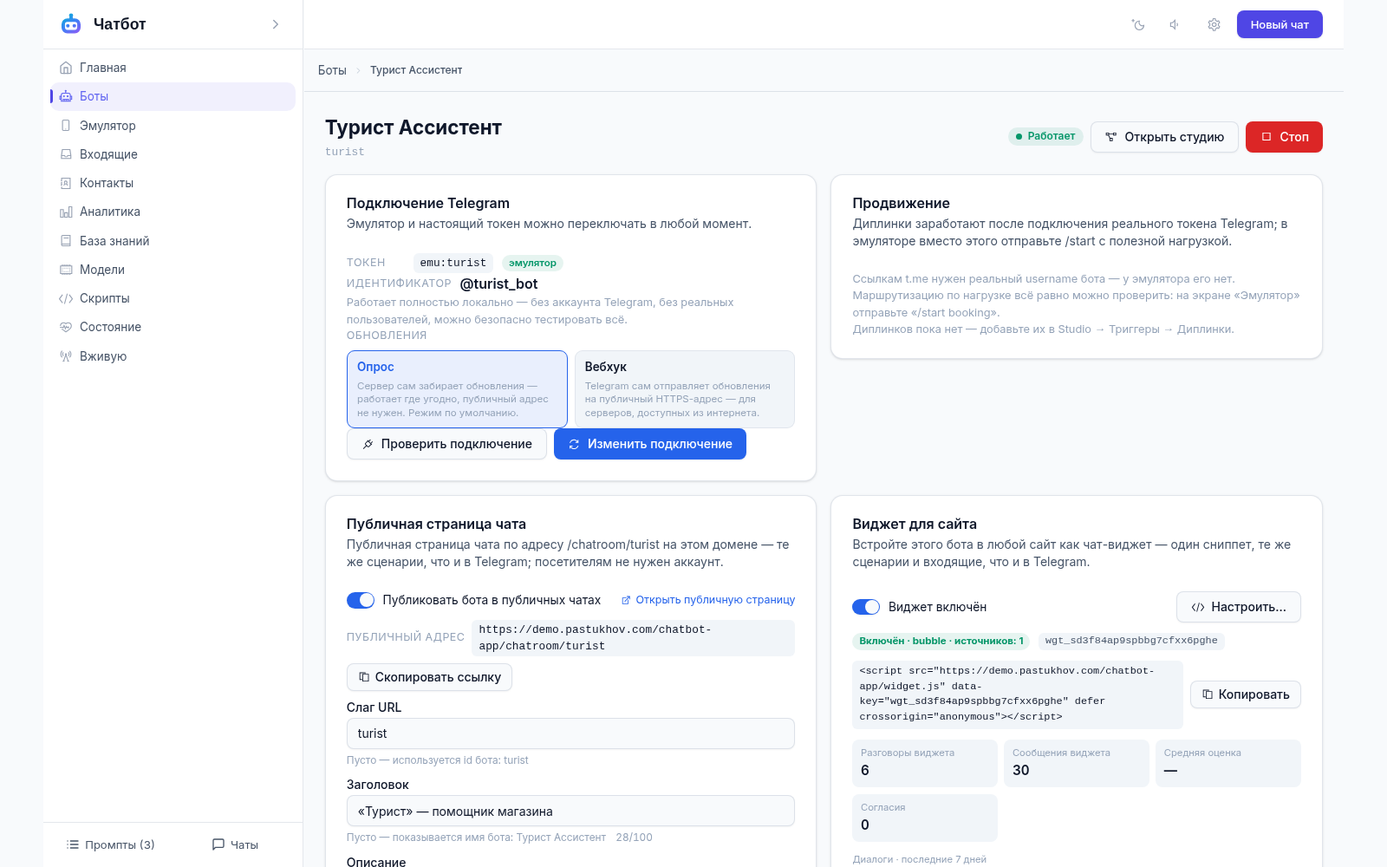Click the Чатбот robot logo icon
Screen dimensions: 1387x867
71,24
